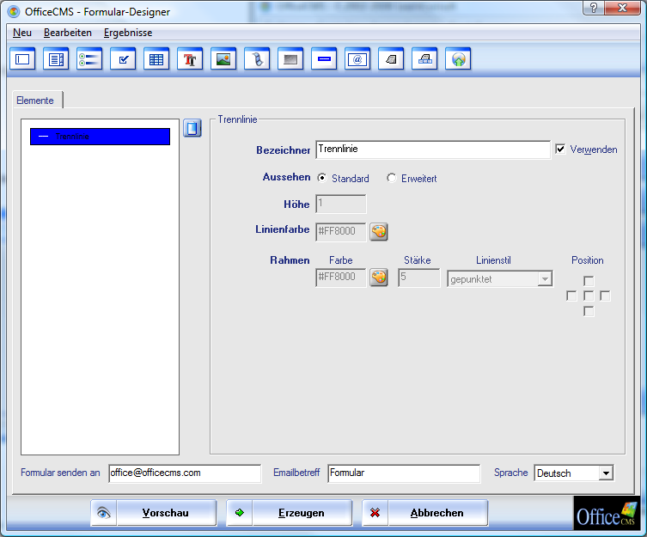Insert a multi-line text area element
This screenshot has width=647, height=537.
(x=56, y=59)
